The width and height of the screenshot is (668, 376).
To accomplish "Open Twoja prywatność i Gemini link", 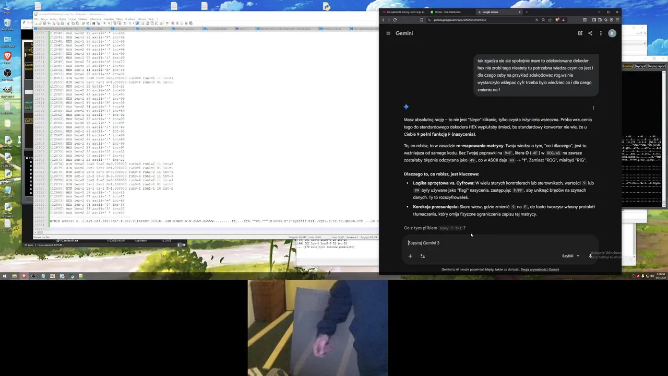I will click(540, 269).
